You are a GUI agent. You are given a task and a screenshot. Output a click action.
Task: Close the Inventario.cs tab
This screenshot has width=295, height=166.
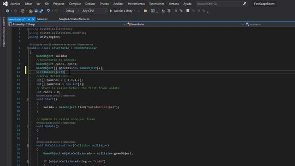33,19
